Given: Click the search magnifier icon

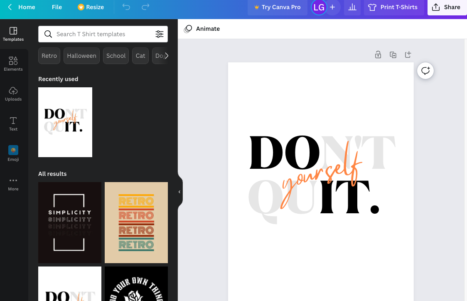Looking at the screenshot, I should coord(48,34).
